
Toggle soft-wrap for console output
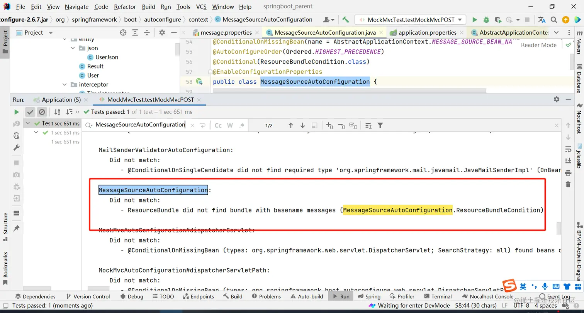coord(568,149)
